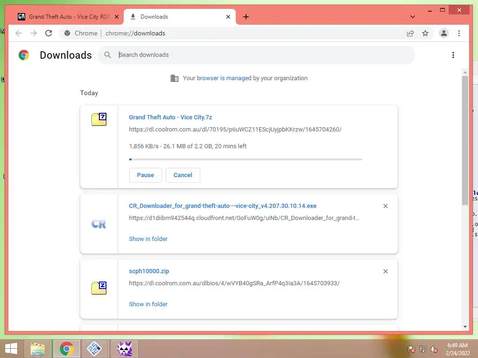Focus the Search downloads field
The image size is (478, 358).
[x=256, y=55]
